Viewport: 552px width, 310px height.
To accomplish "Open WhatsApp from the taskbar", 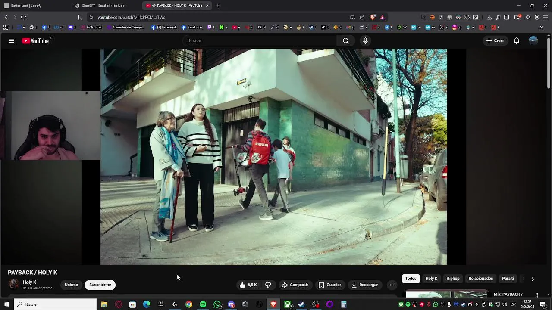I will pyautogui.click(x=217, y=304).
